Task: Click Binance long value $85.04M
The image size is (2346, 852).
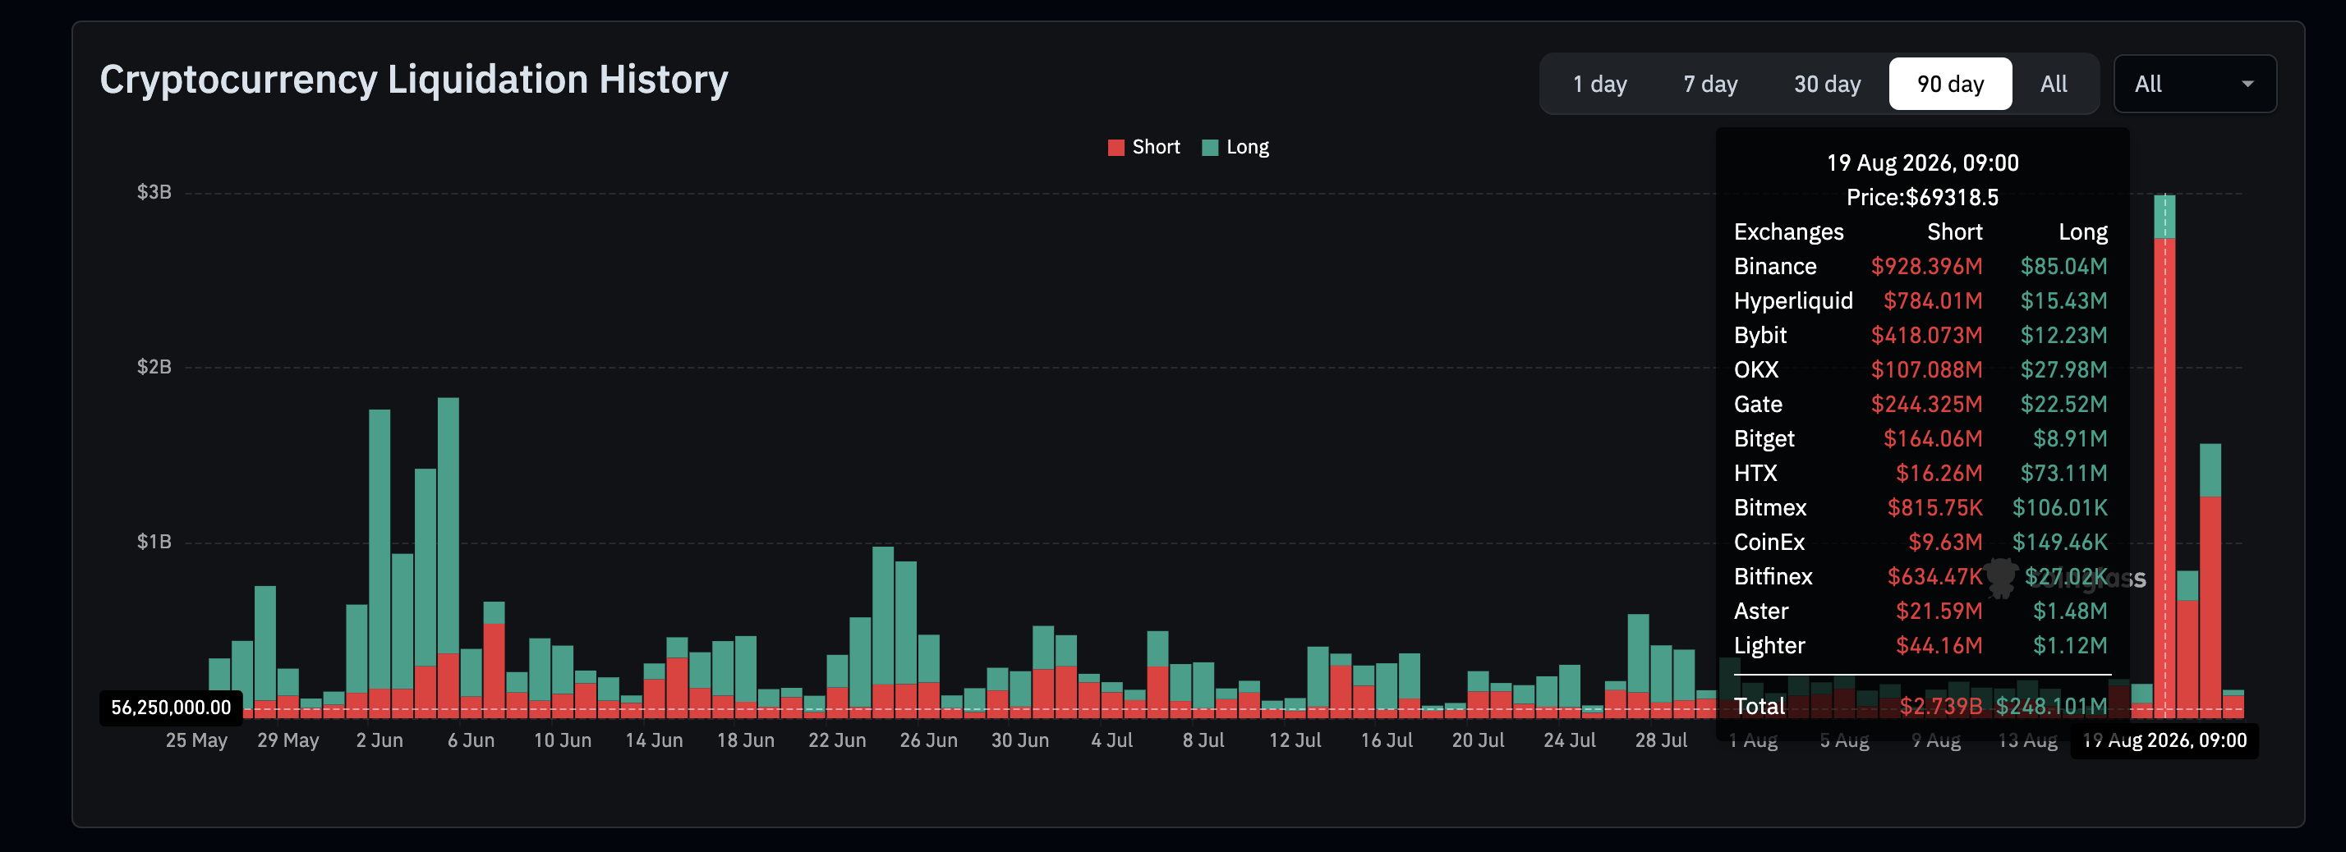Action: coord(2063,267)
